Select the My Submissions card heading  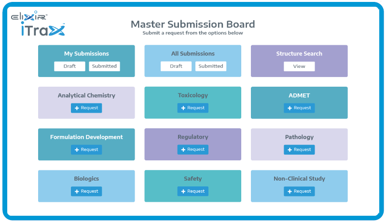click(86, 54)
